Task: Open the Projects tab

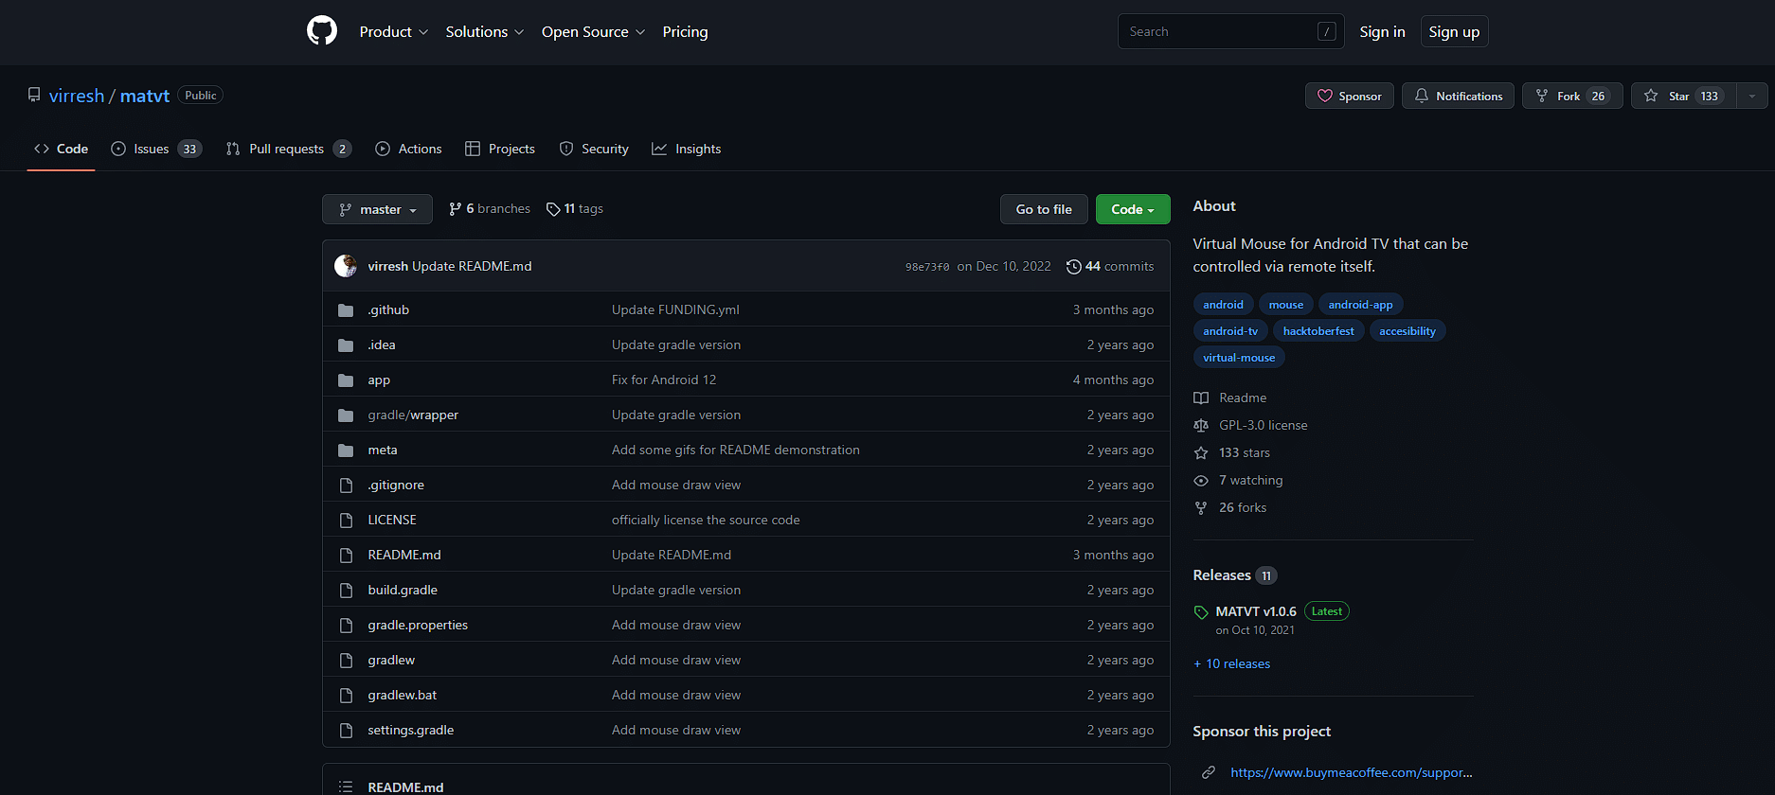Action: pos(500,149)
